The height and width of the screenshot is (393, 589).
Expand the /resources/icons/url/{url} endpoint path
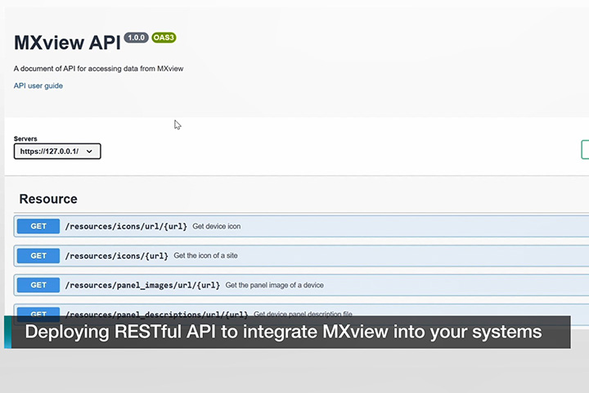pos(126,226)
